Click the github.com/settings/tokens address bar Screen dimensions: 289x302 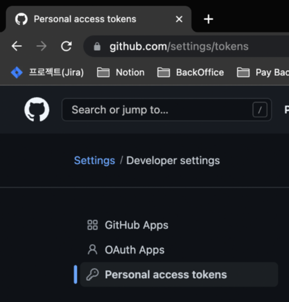(x=186, y=46)
